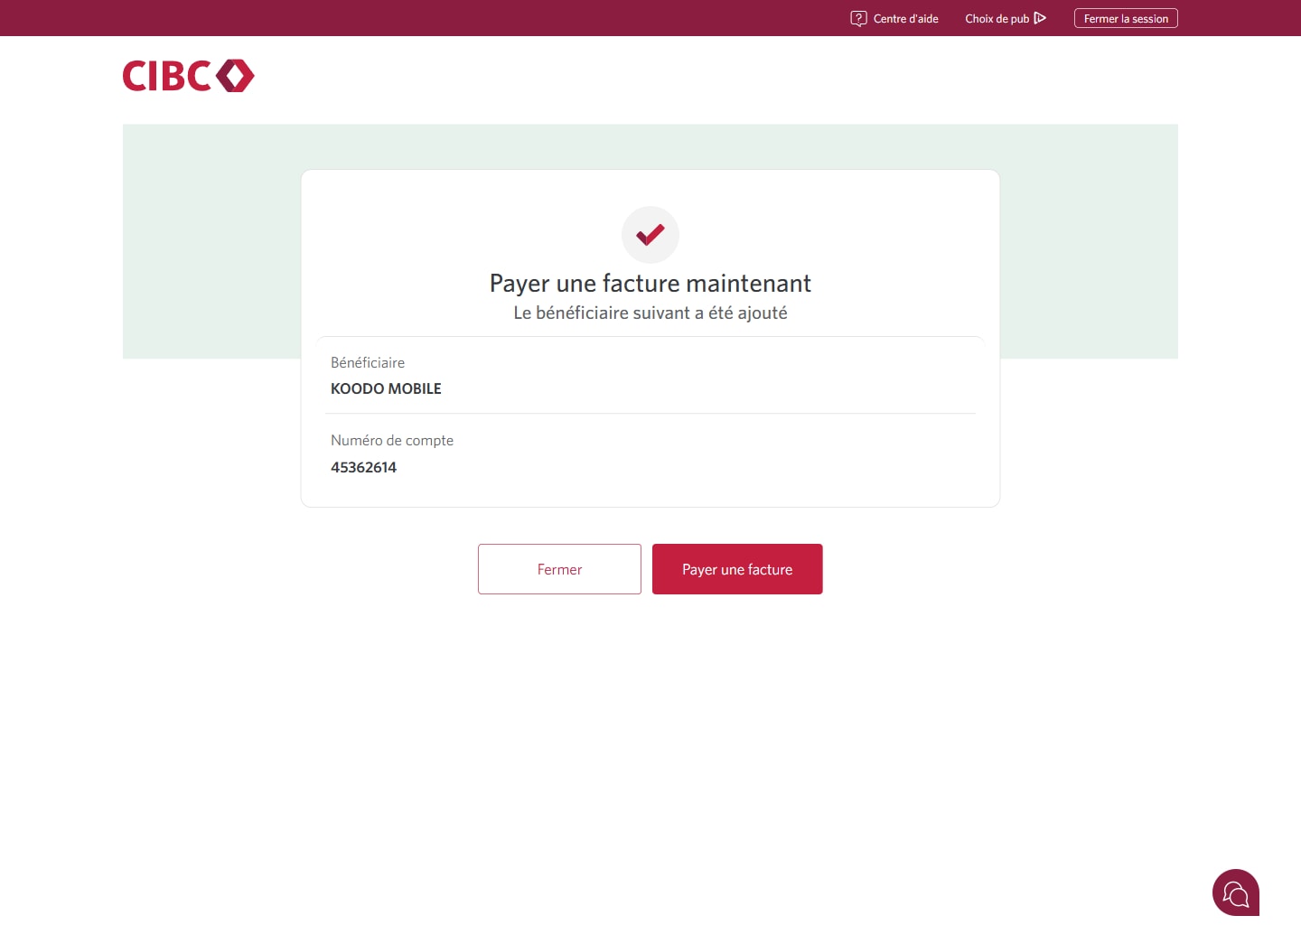
Task: Select KOODO MOBILE payee name text
Action: pos(386,388)
